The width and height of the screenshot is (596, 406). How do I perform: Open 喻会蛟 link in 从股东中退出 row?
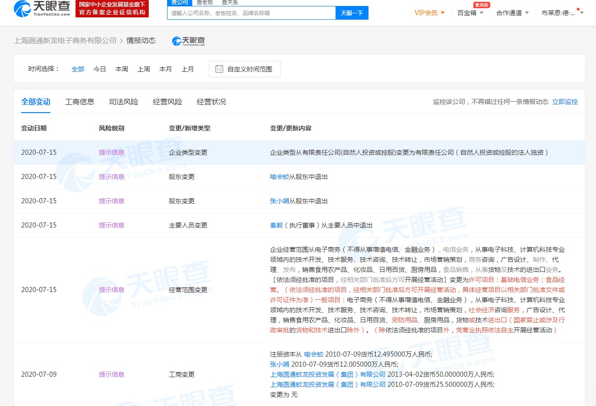pyautogui.click(x=280, y=177)
